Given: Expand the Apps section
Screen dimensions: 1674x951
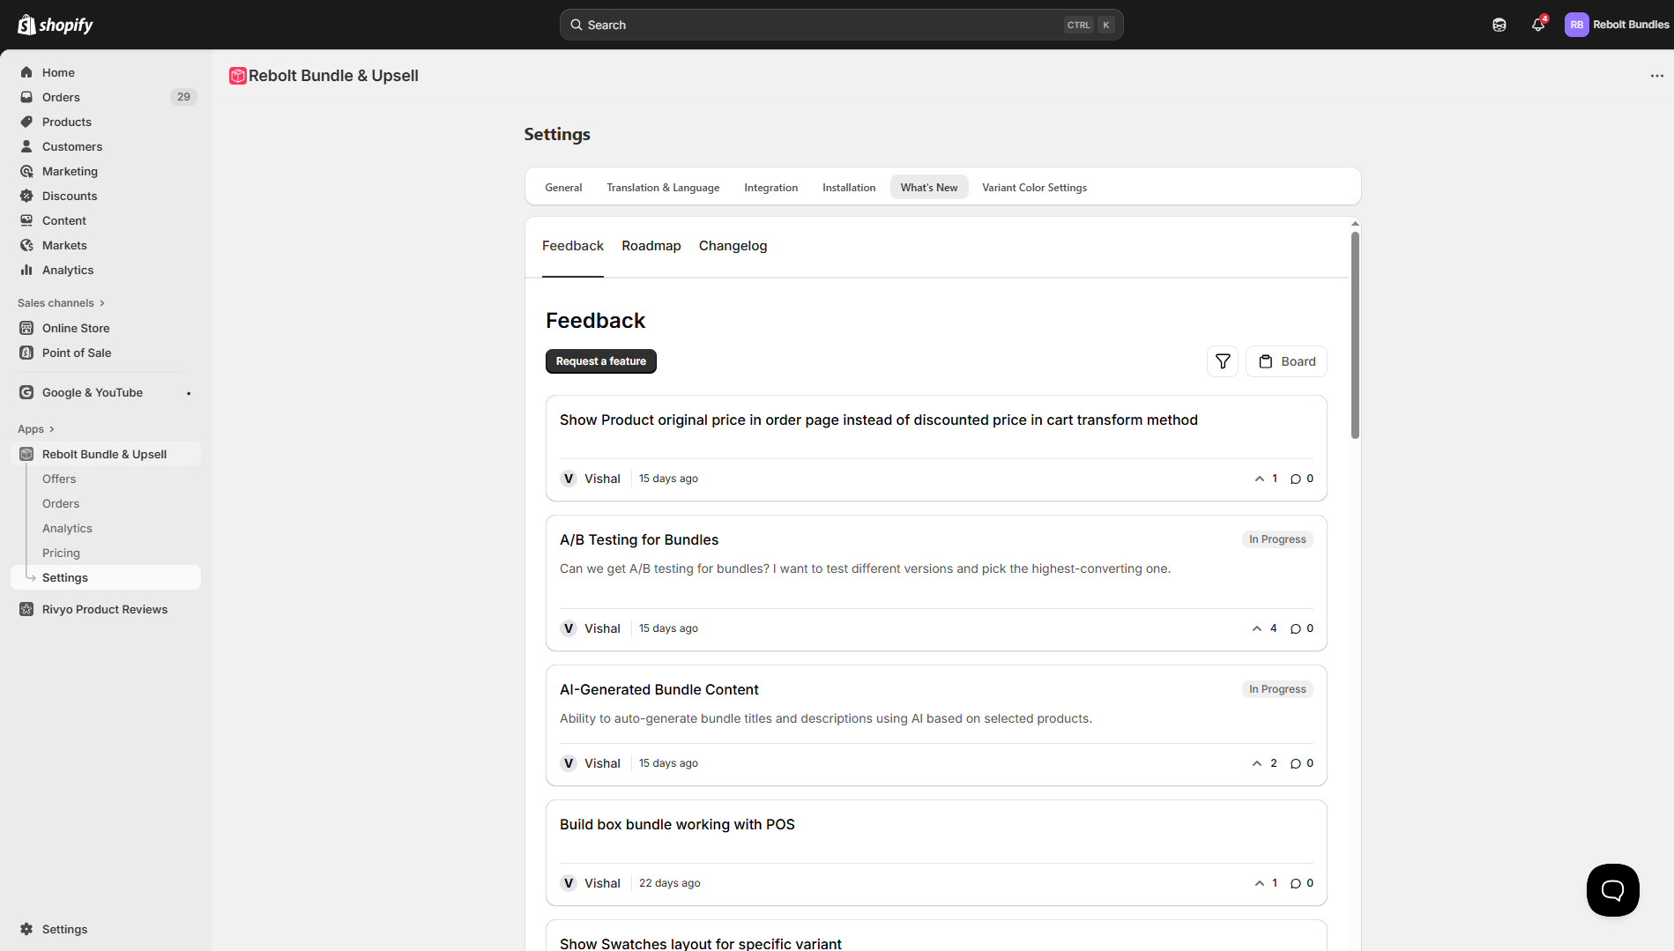Looking at the screenshot, I should point(36,429).
